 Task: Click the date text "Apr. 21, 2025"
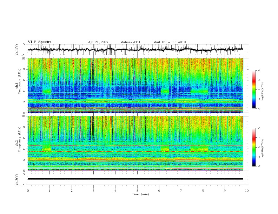[98, 42]
